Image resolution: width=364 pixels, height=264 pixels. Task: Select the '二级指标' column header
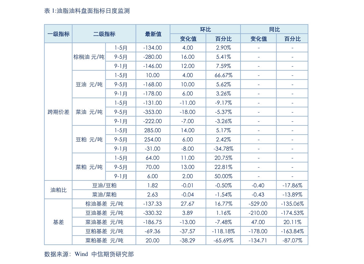pyautogui.click(x=104, y=34)
